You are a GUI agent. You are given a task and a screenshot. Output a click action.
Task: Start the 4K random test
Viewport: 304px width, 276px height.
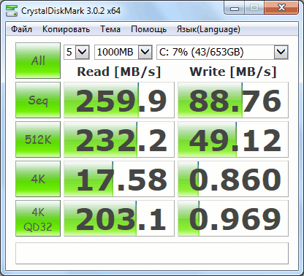pyautogui.click(x=38, y=179)
